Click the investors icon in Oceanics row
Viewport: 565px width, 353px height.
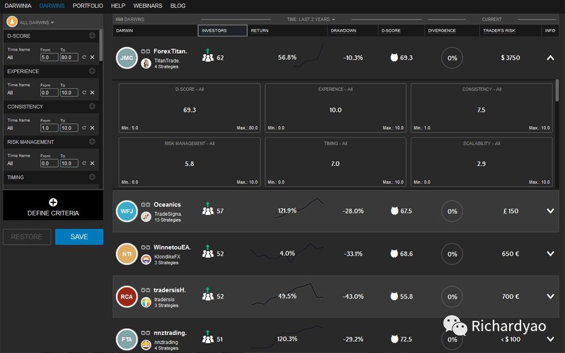207,211
